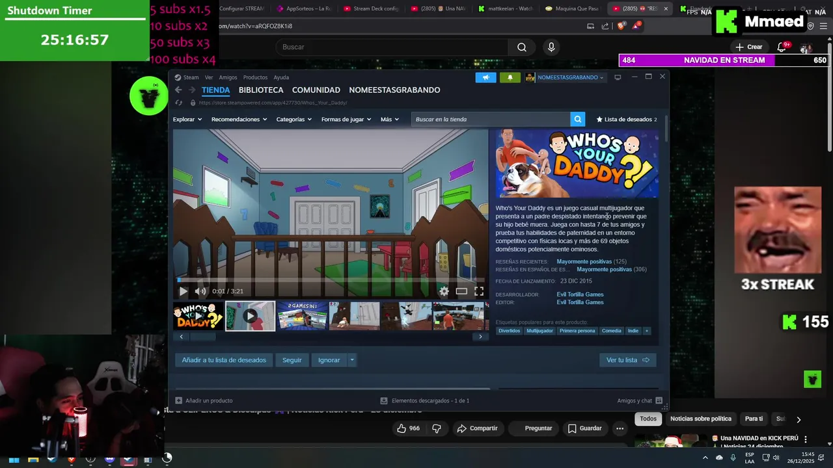Go back using Steam's back arrow
Viewport: 833px width, 468px height.
(178, 90)
